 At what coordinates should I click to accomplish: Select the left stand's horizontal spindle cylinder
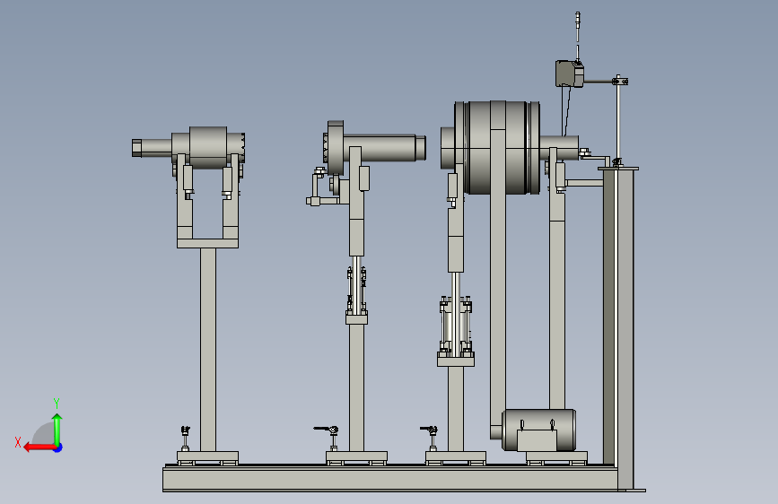(x=208, y=147)
